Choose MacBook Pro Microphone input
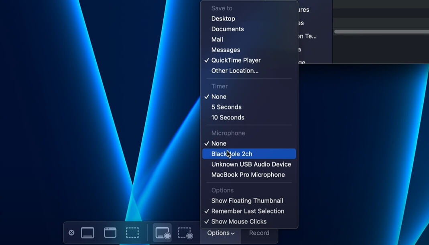The image size is (429, 245). [248, 175]
